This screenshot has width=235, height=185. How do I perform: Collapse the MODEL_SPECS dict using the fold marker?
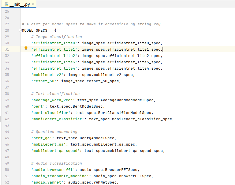pos(20,30)
